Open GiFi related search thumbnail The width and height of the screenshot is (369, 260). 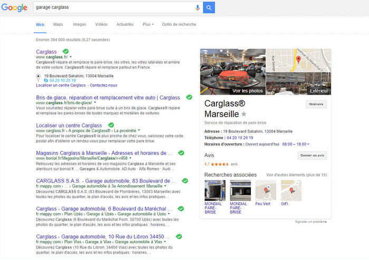point(291,191)
